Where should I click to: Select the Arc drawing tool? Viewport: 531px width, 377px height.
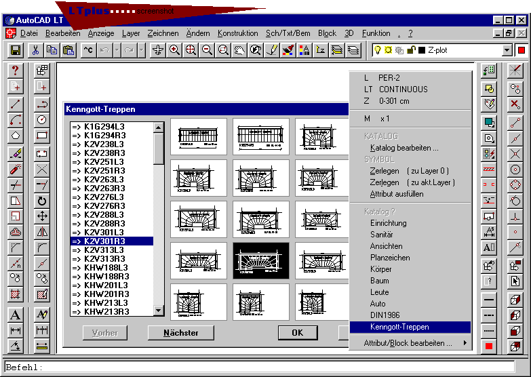(15, 120)
